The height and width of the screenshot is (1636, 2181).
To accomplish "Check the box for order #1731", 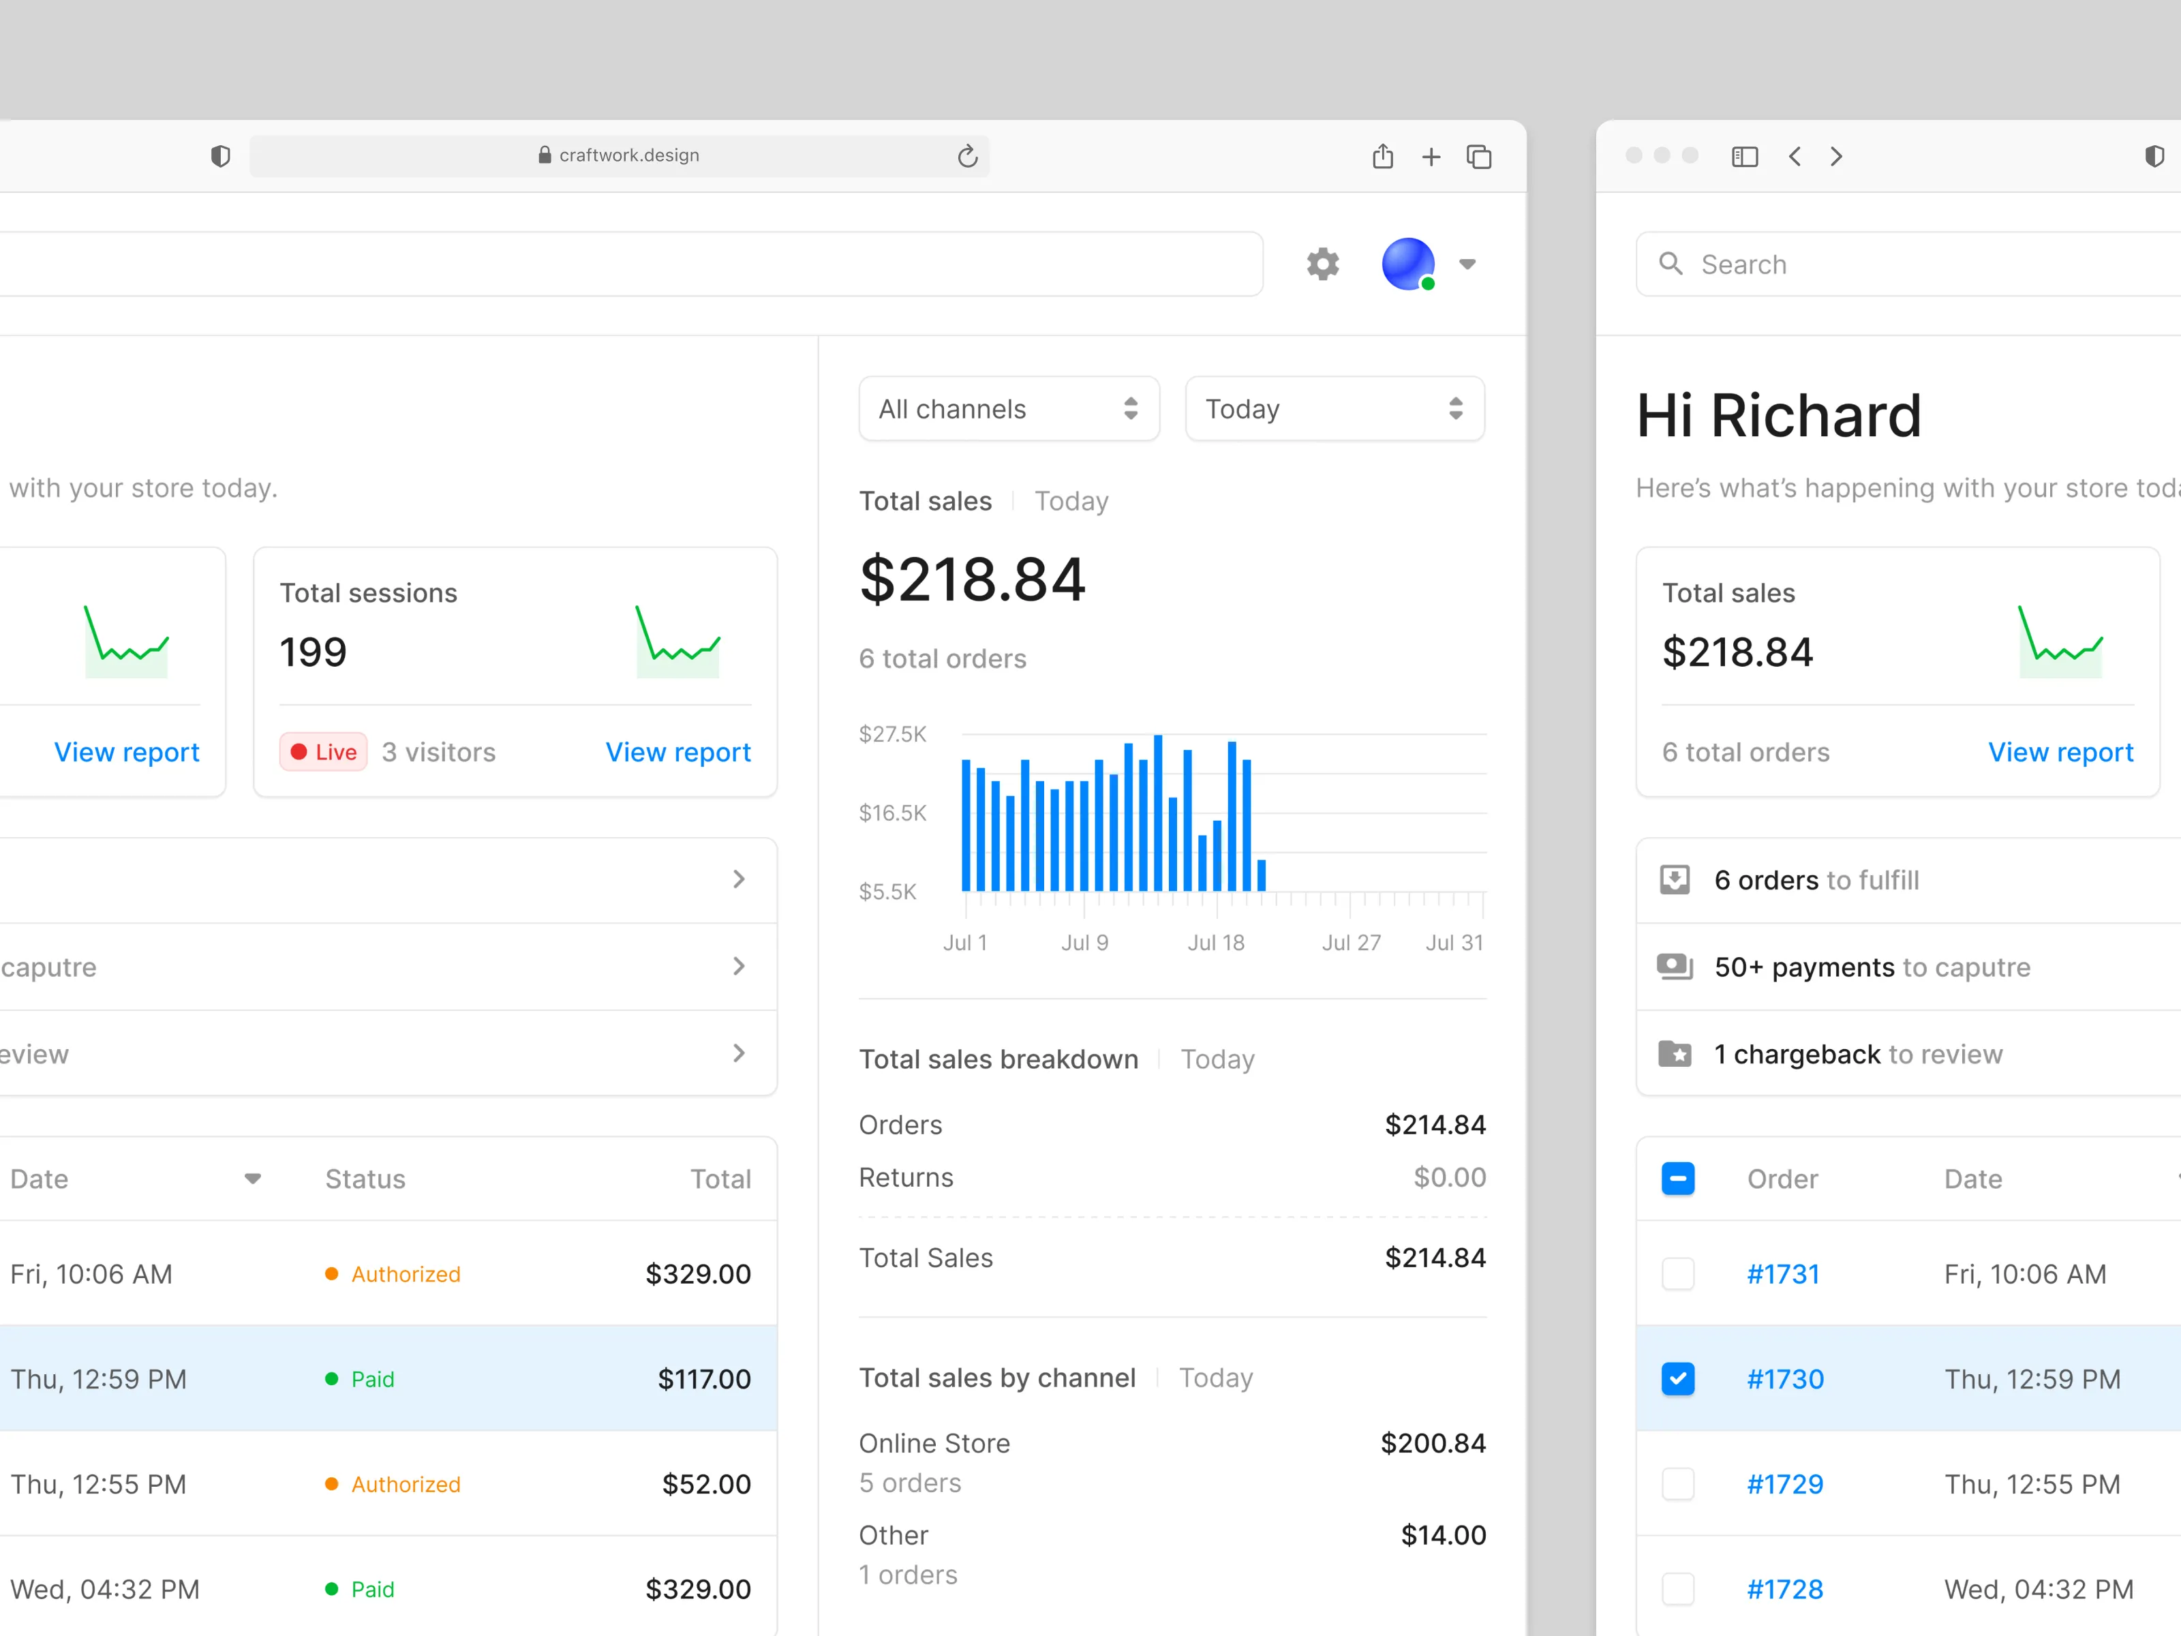I will 1677,1274.
